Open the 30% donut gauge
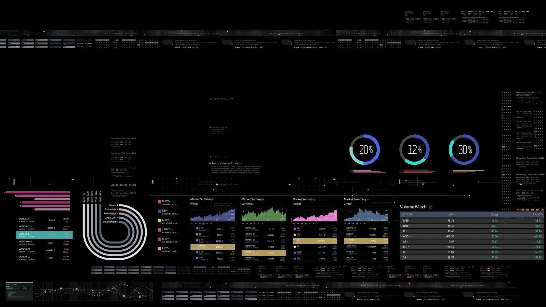546x307 pixels. click(x=464, y=150)
